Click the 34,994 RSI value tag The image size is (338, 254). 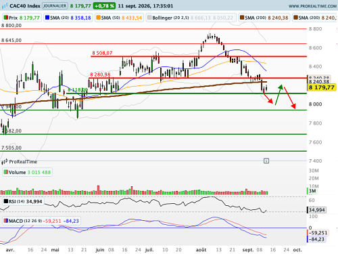pos(316,210)
